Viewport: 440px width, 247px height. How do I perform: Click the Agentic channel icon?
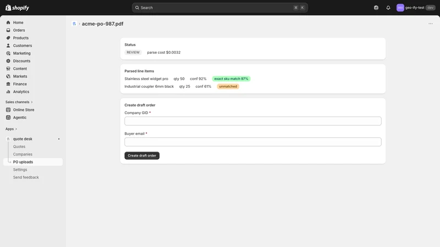tap(8, 117)
